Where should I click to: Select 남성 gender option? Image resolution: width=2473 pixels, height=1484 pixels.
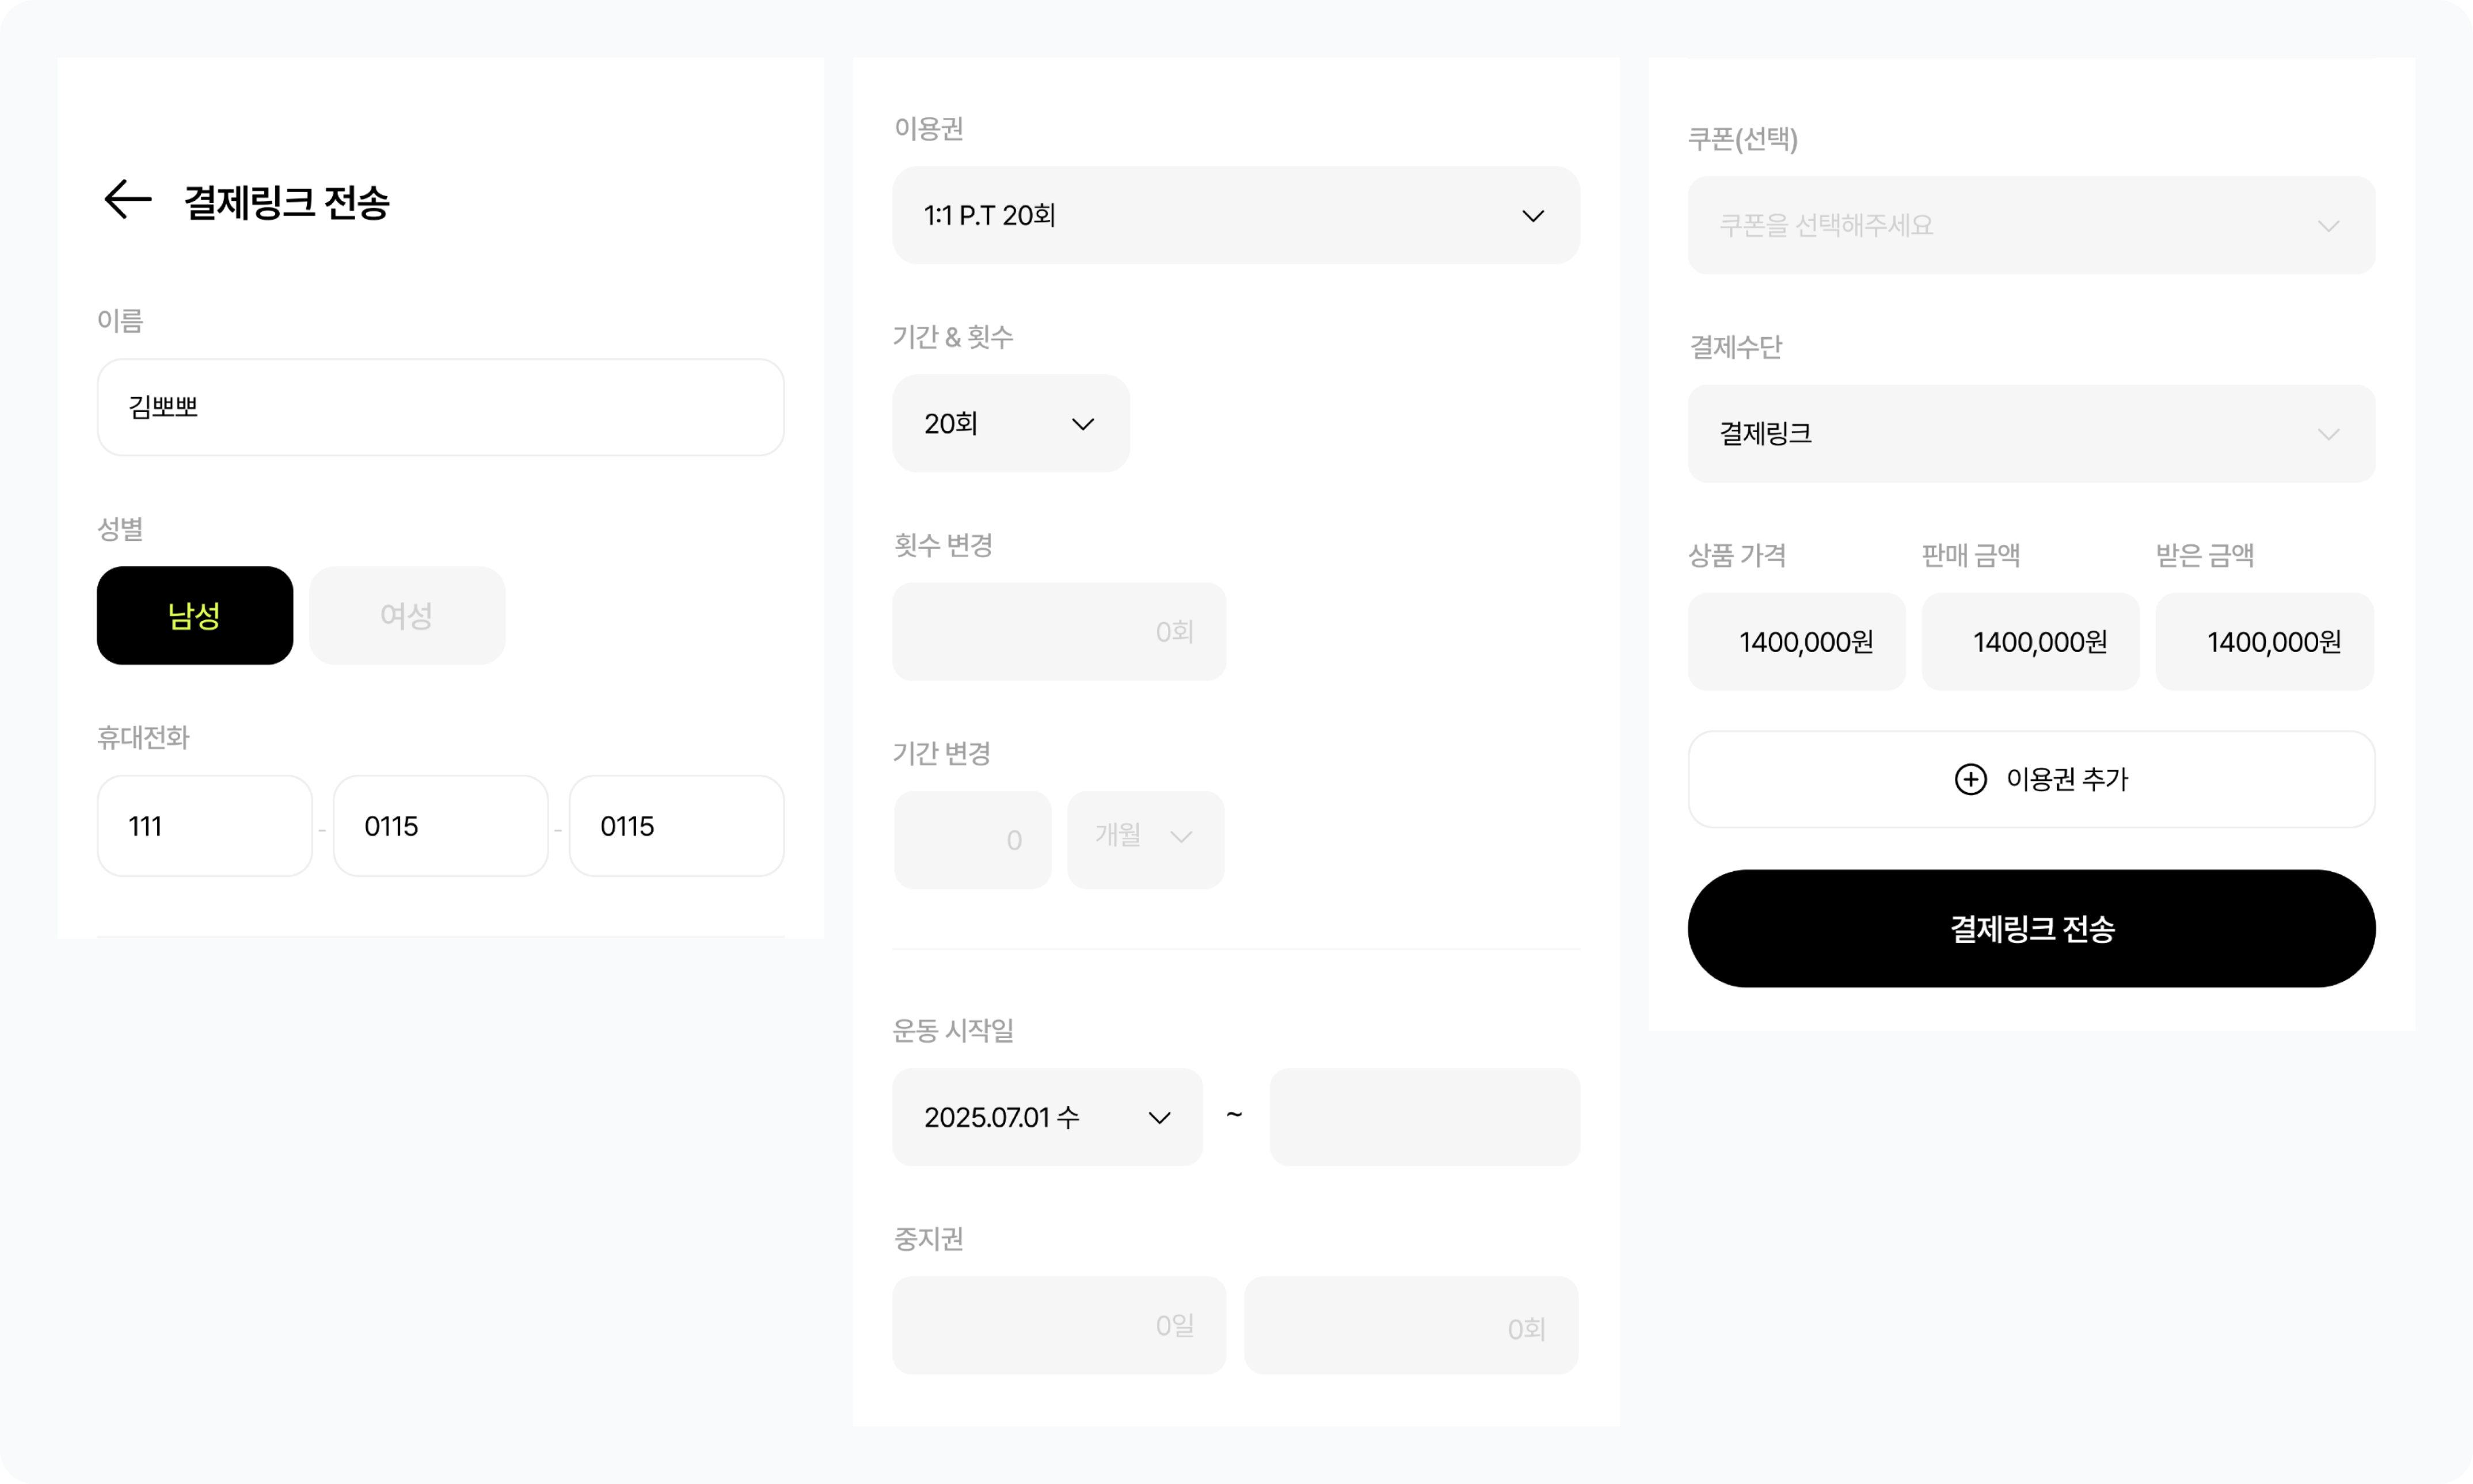point(195,615)
